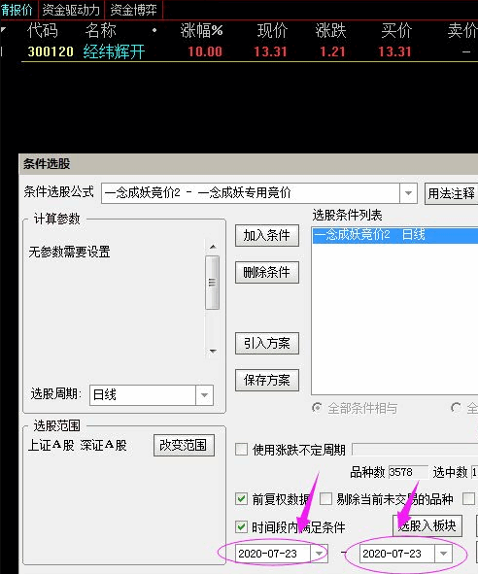Click the 保存方案 button
The image size is (478, 574).
point(267,381)
